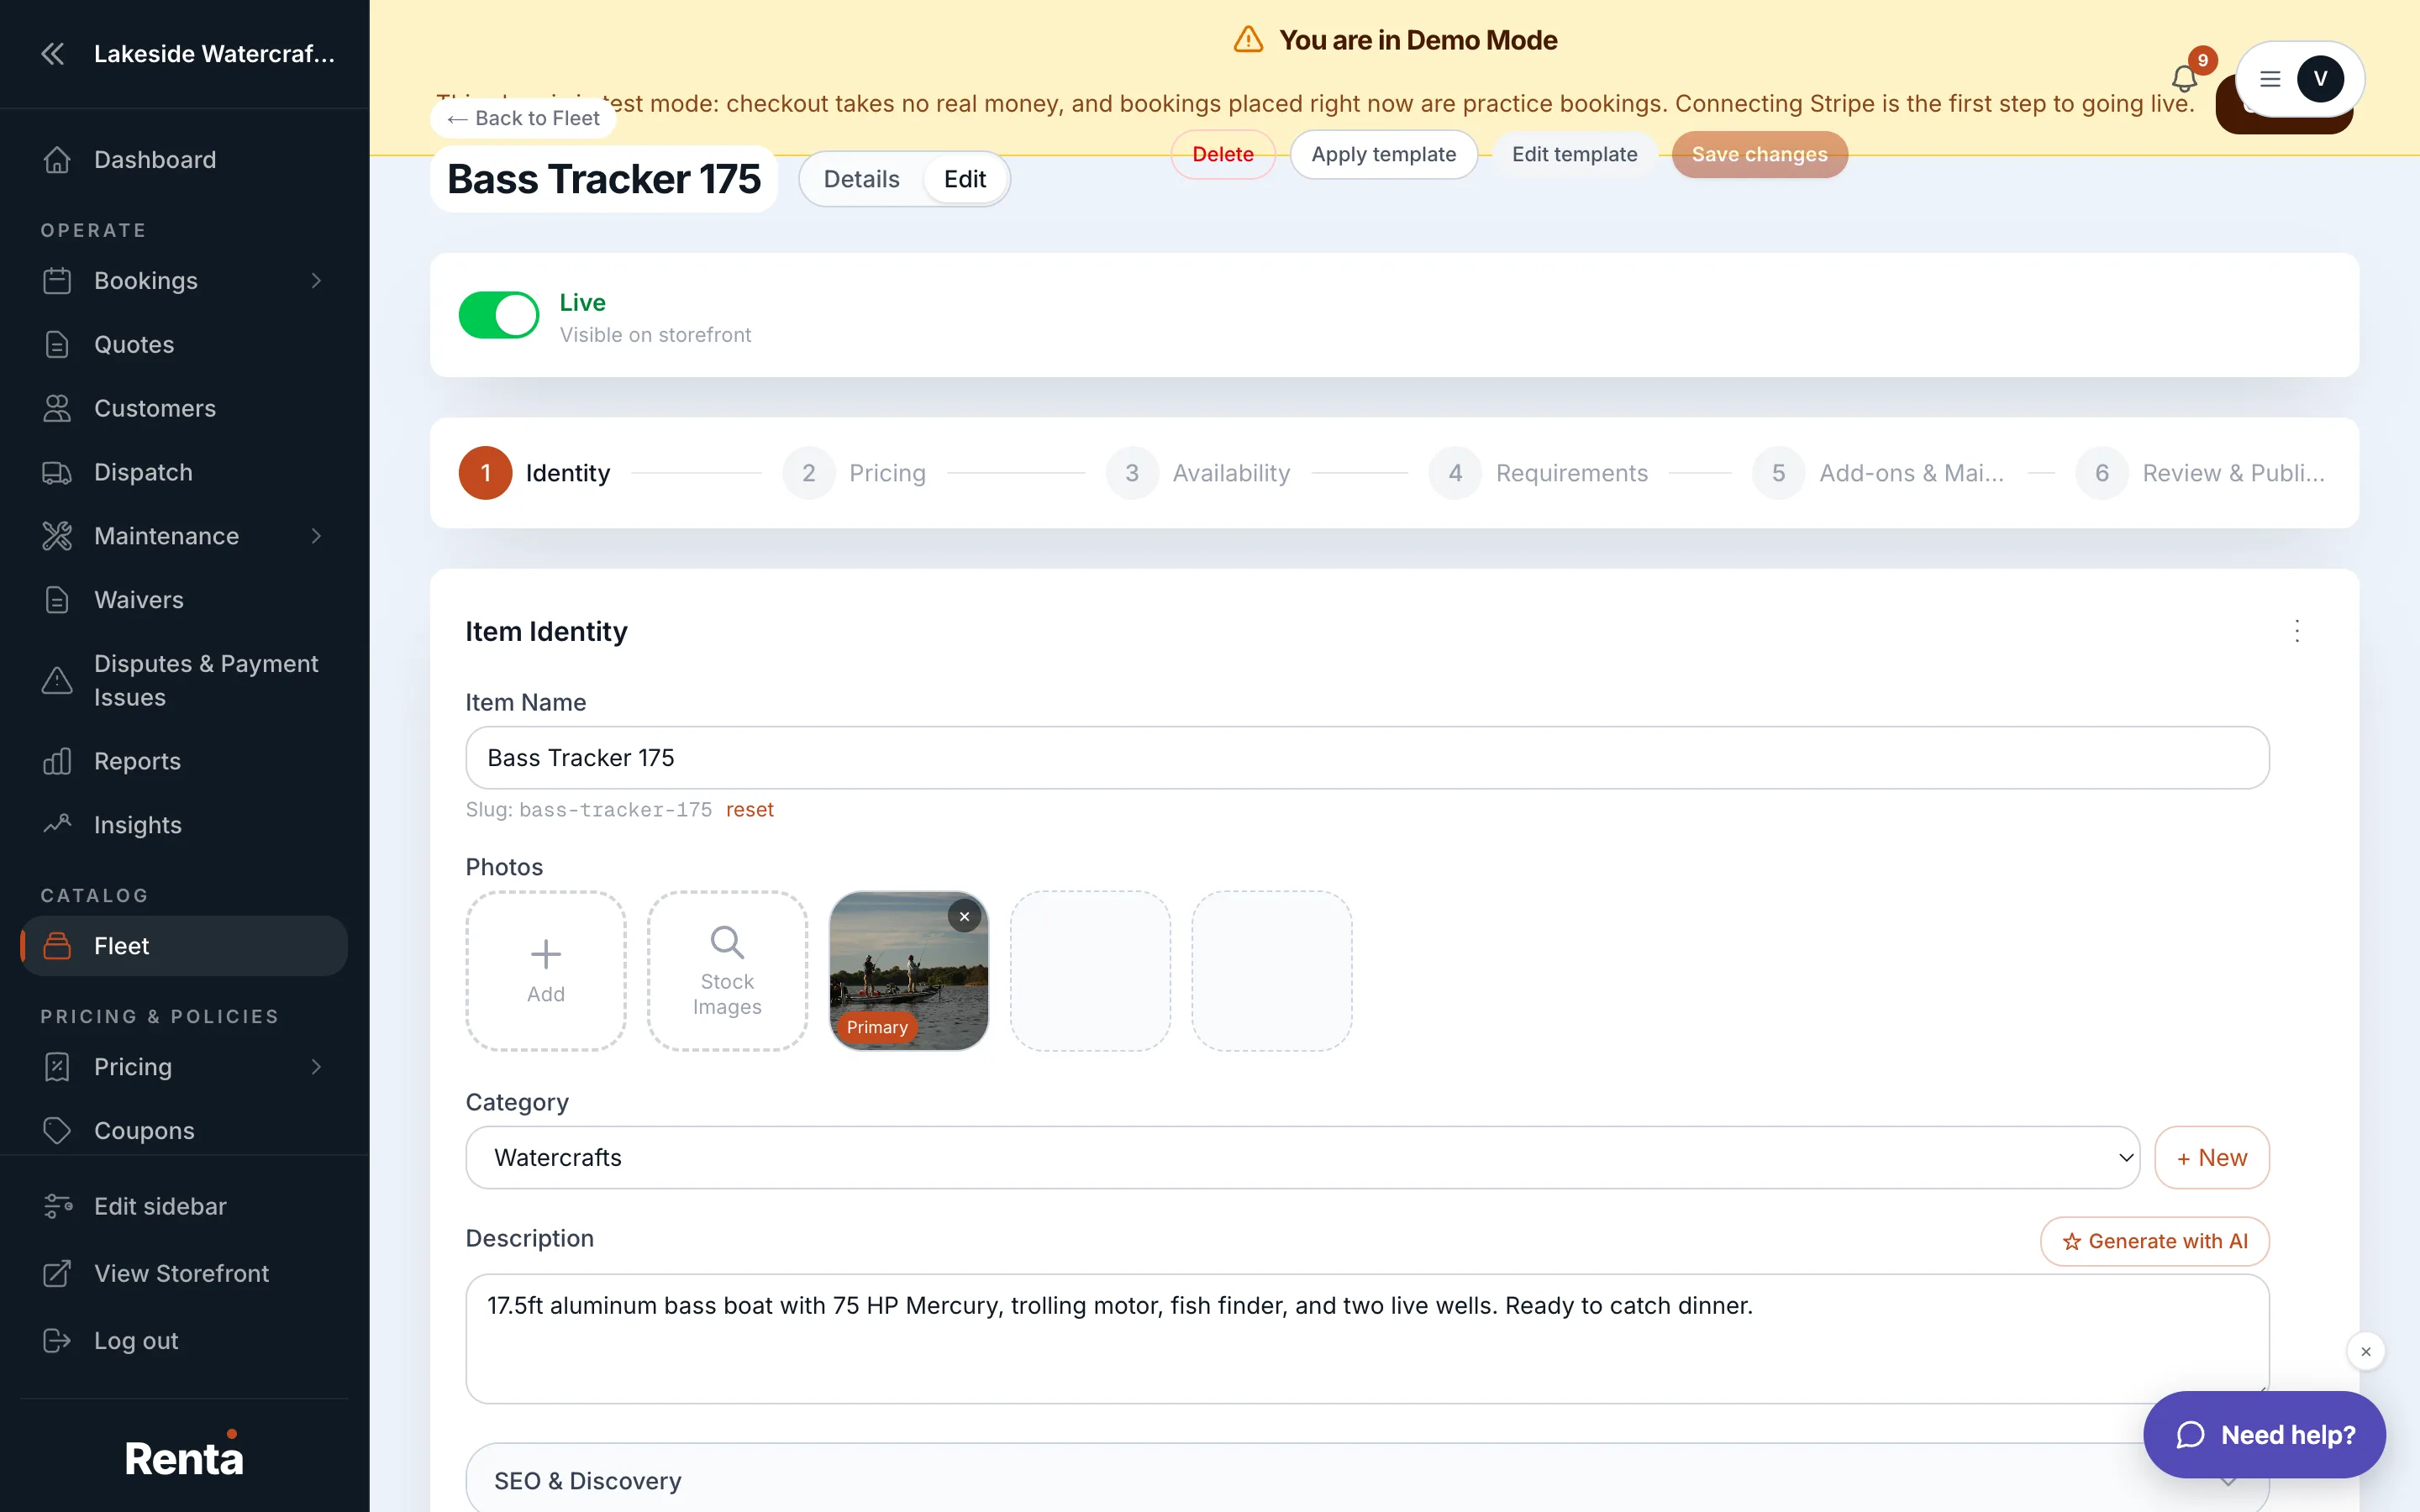2420x1512 pixels.
Task: Click the Log out icon
Action: [x=57, y=1340]
